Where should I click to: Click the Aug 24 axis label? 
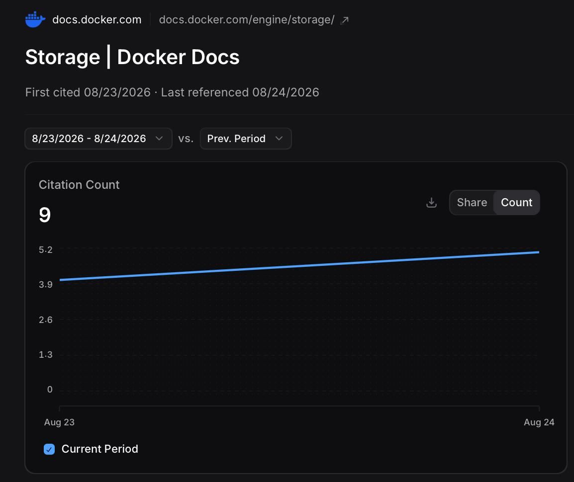click(x=539, y=422)
